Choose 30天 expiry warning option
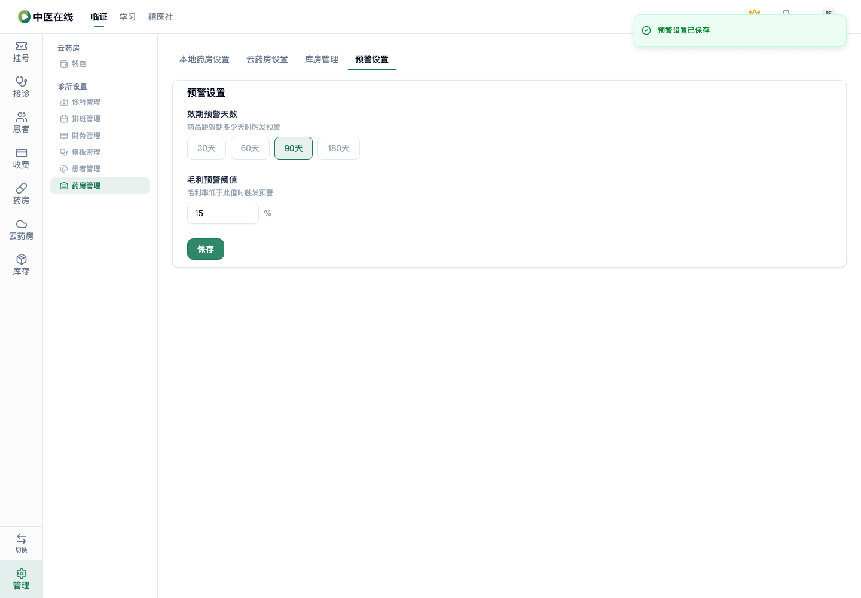 pyautogui.click(x=206, y=148)
